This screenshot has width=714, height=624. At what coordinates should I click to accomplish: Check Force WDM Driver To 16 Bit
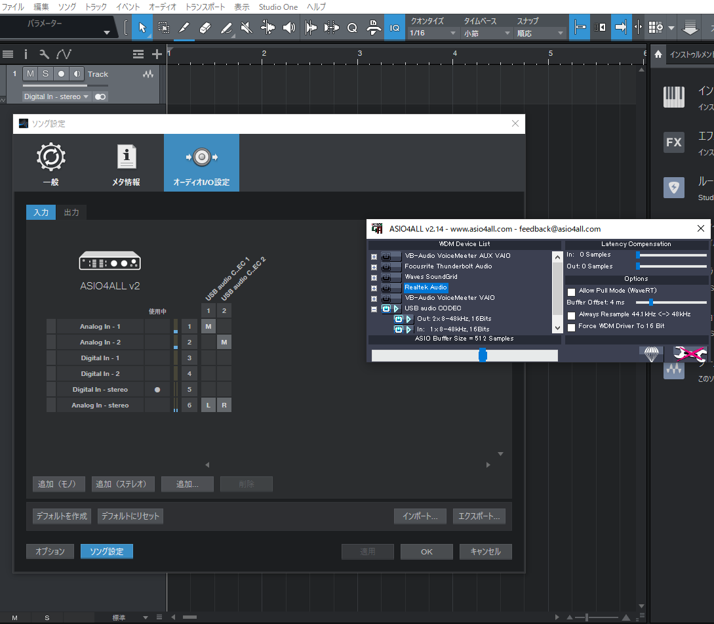pos(571,327)
